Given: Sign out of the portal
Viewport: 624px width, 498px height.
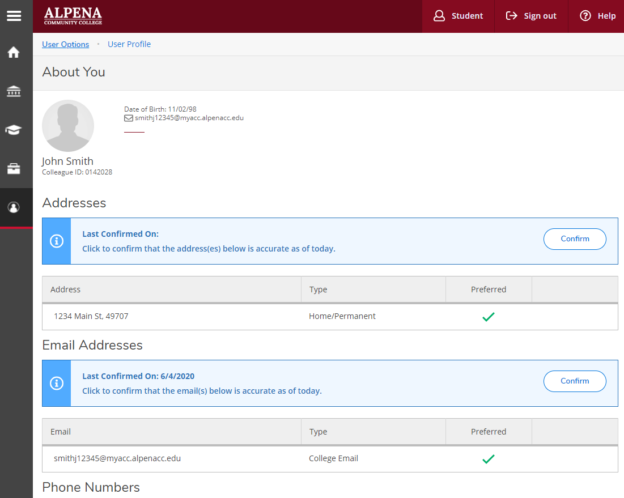Looking at the screenshot, I should (x=531, y=16).
